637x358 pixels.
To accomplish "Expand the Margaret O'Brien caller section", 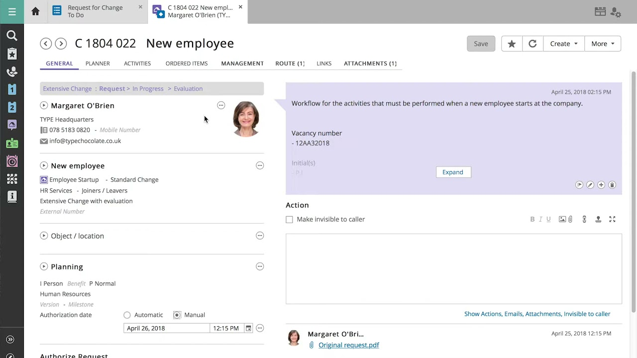I will click(x=44, y=105).
